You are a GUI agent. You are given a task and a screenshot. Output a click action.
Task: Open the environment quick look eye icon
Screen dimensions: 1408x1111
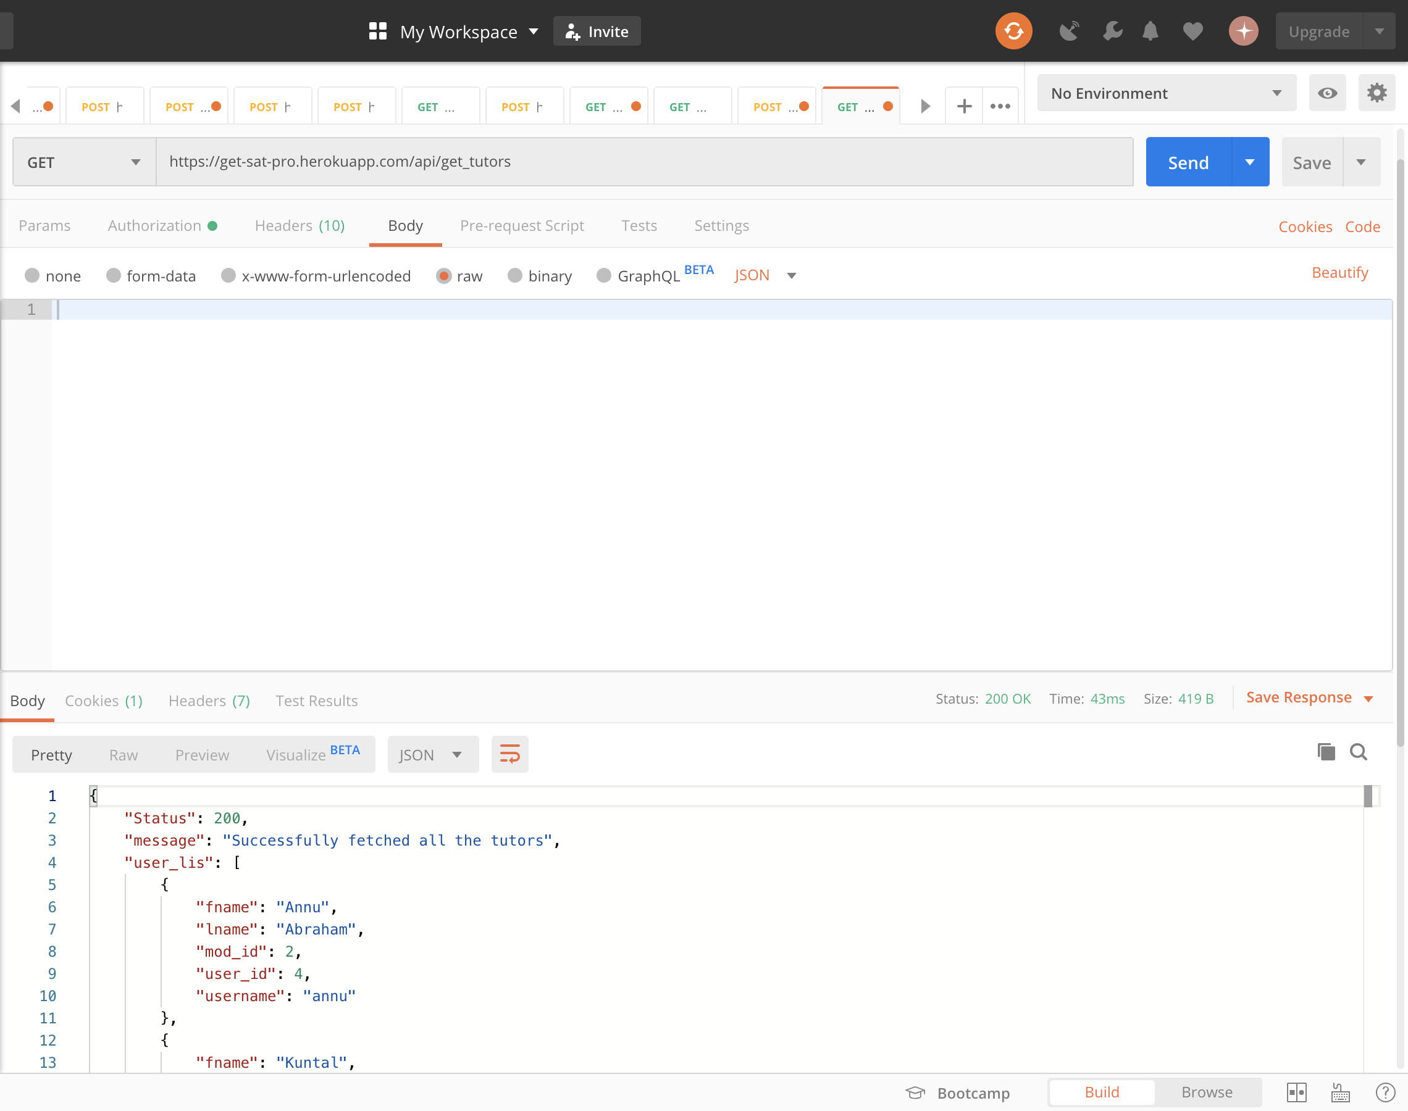tap(1327, 93)
